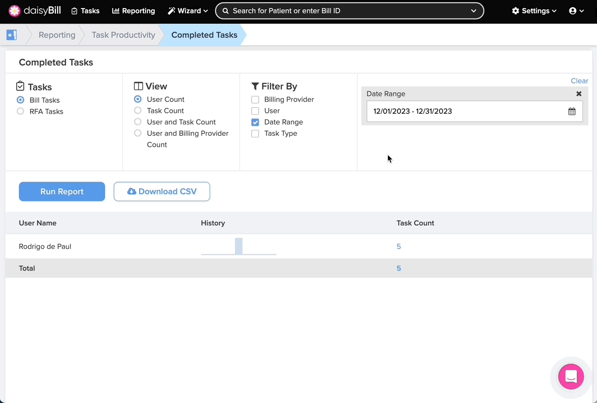The image size is (597, 403).
Task: Click the daisyBill flower logo
Action: [15, 11]
